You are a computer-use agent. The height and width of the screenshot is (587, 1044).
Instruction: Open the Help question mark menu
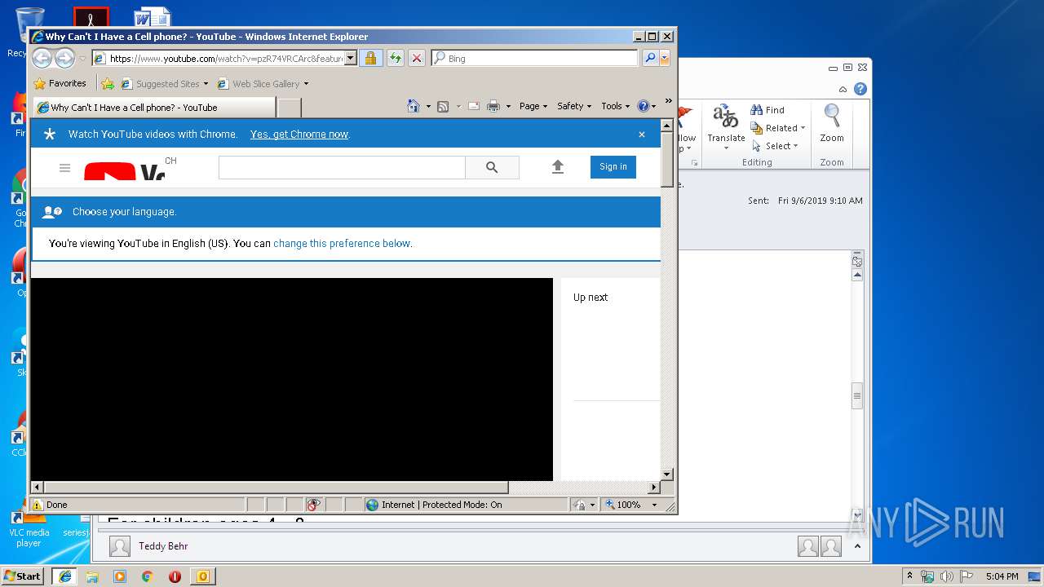[x=646, y=106]
